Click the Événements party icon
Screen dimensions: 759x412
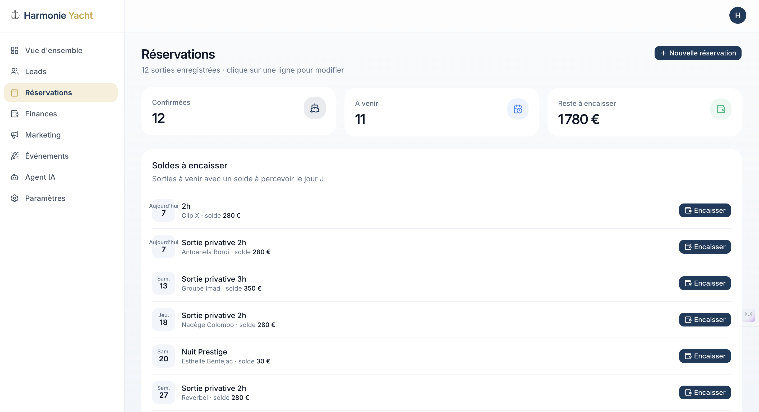click(15, 156)
